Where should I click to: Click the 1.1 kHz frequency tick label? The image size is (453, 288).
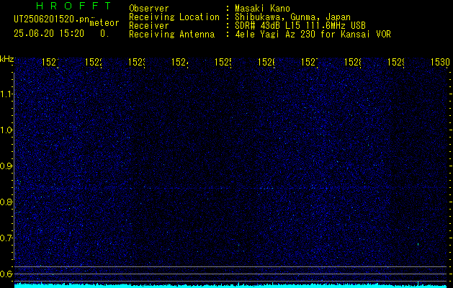6,94
